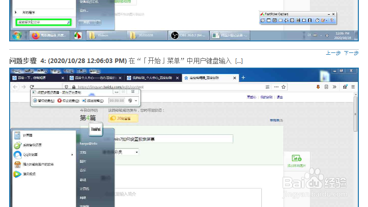Click the 停止记录 stop record button
Viewport: 368px width, 207px height.
[x=68, y=101]
